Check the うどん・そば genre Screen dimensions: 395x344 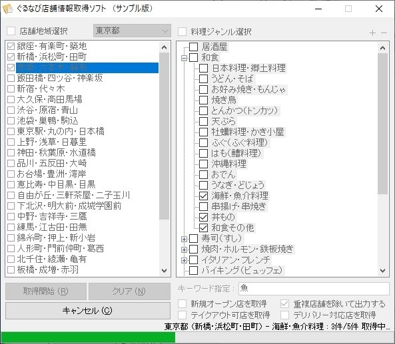click(x=203, y=79)
